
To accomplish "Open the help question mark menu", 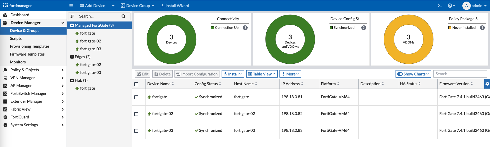I will [451, 6].
